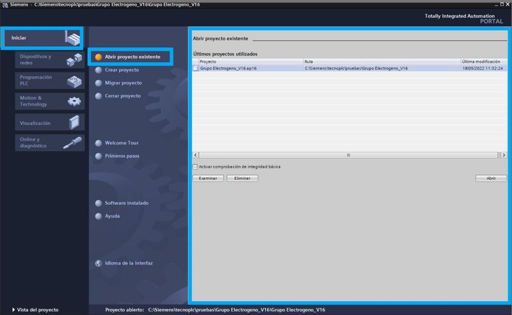The height and width of the screenshot is (315, 512).
Task: Click scroll right arrow of project list
Action: [503, 155]
